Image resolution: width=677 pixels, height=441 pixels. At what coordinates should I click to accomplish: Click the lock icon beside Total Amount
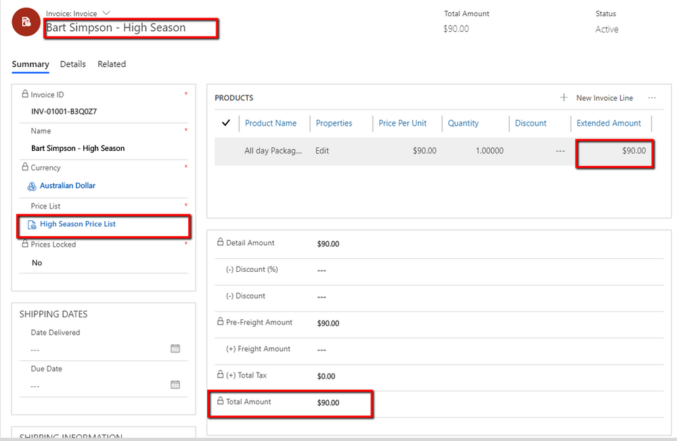point(219,401)
